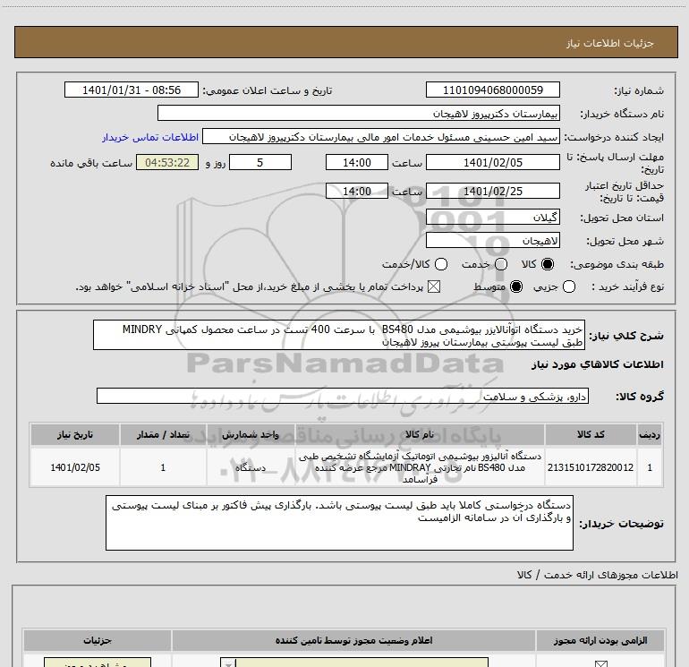Click the request creator name field

tap(381, 137)
